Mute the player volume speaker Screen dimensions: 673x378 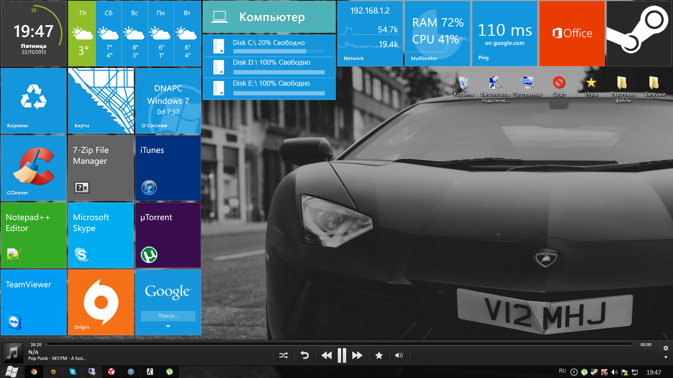click(399, 355)
